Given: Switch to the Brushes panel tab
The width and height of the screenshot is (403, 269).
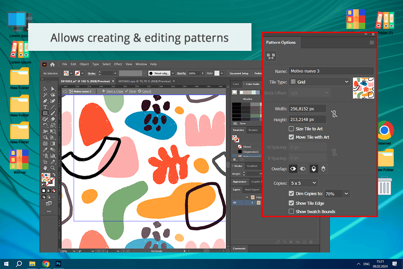Looking at the screenshot, I should tap(253, 130).
